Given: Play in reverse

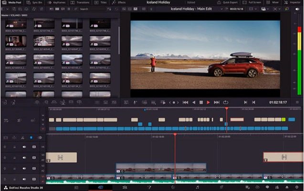Looking at the screenshot, I should (193, 102).
